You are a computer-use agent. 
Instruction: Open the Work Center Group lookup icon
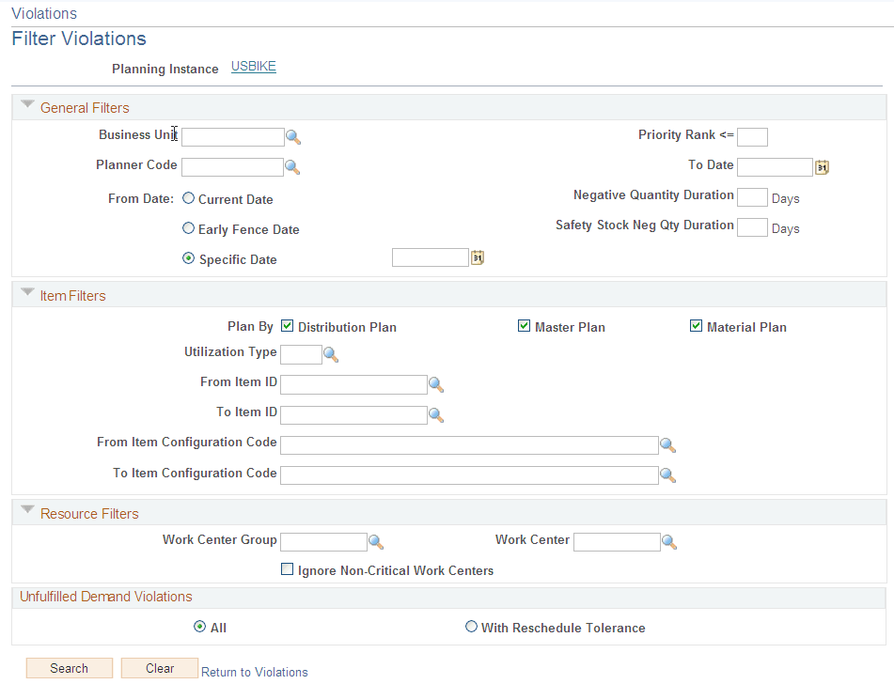pyautogui.click(x=377, y=541)
